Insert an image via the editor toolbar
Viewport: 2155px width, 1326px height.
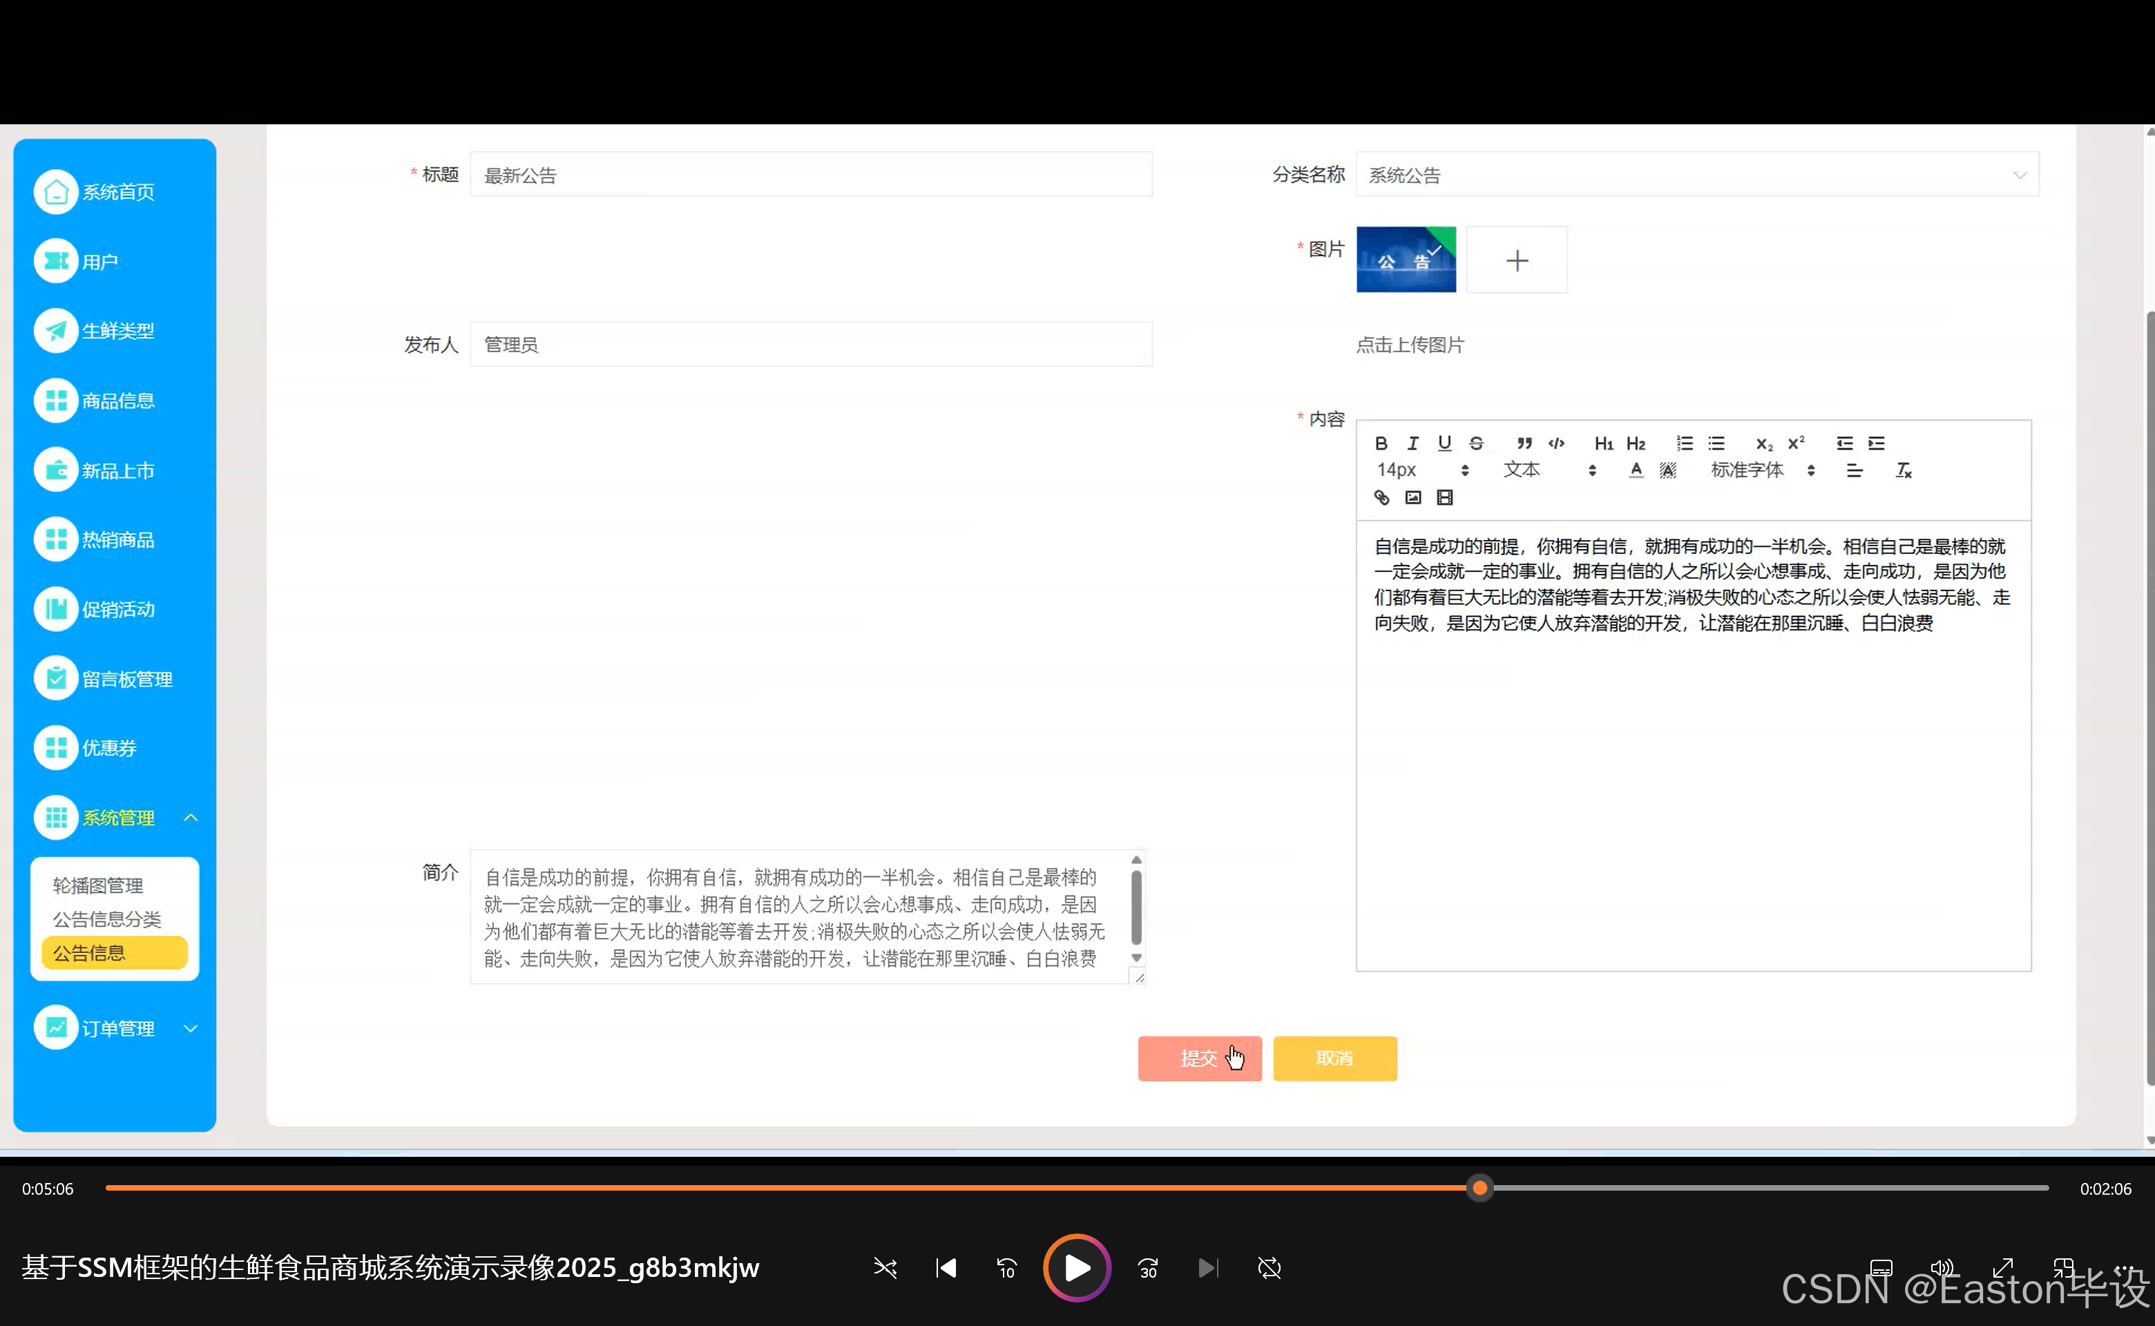click(1412, 497)
